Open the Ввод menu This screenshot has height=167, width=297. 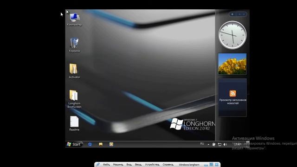click(x=138, y=165)
